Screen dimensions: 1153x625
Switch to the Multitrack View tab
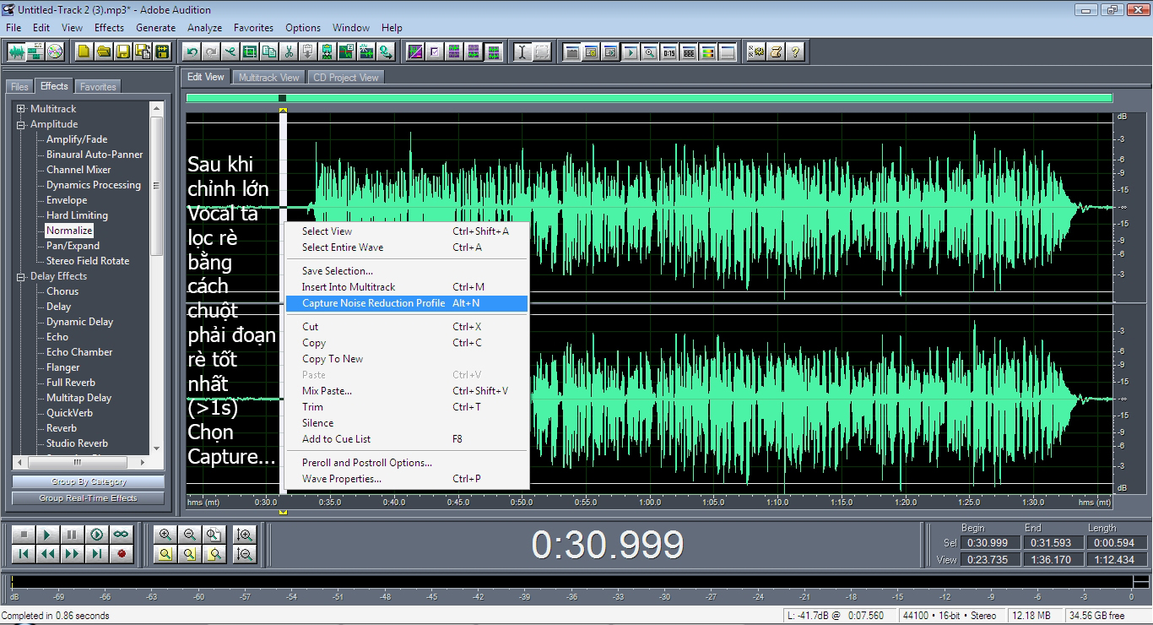(x=268, y=77)
